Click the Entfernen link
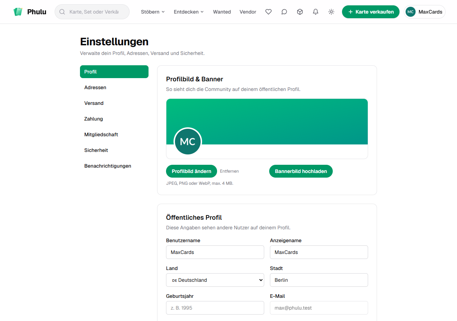Viewport: 457px width, 321px height. point(229,171)
